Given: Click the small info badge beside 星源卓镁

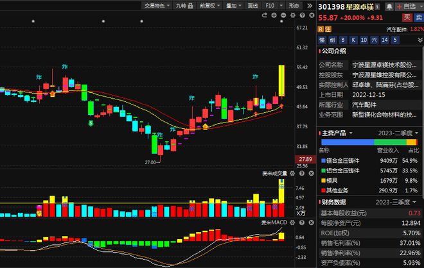Looking at the screenshot, I should 377,7.
